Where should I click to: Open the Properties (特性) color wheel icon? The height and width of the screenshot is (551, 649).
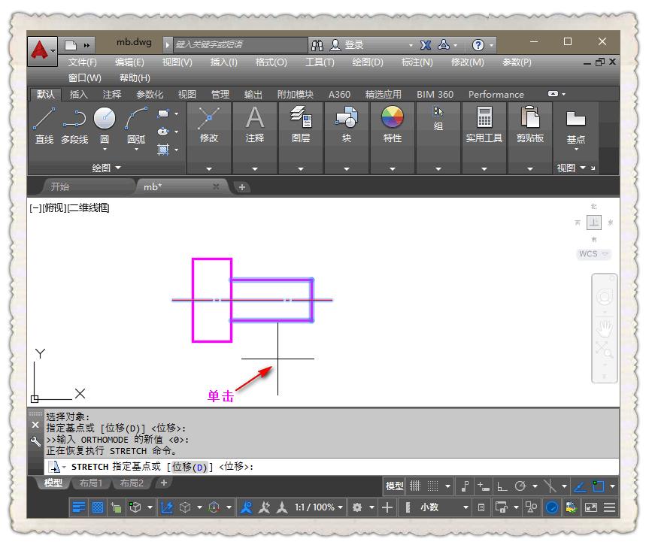click(392, 120)
